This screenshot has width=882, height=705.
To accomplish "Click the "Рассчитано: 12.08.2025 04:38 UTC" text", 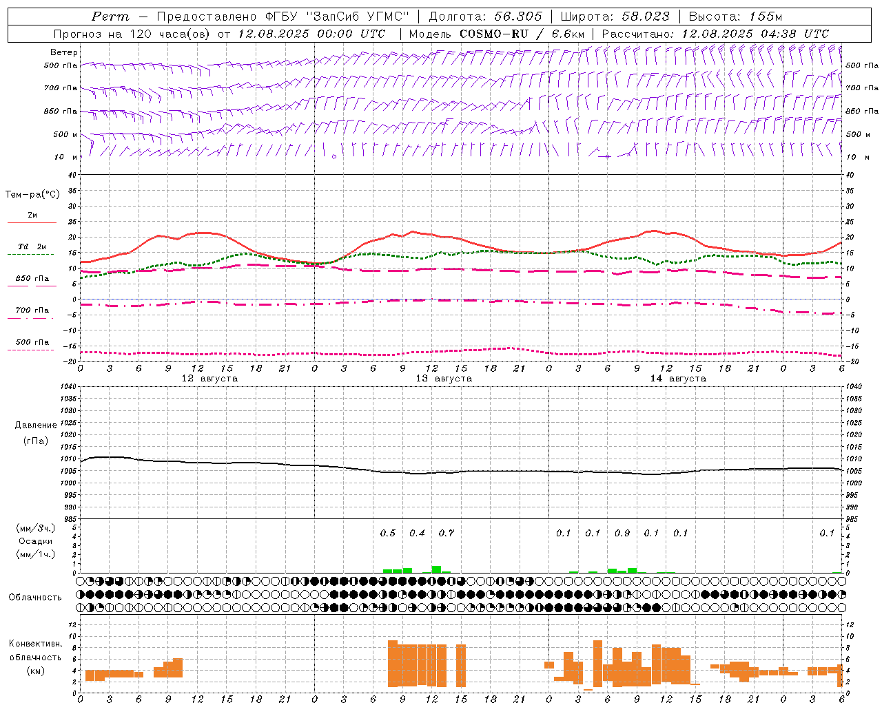I will click(715, 34).
